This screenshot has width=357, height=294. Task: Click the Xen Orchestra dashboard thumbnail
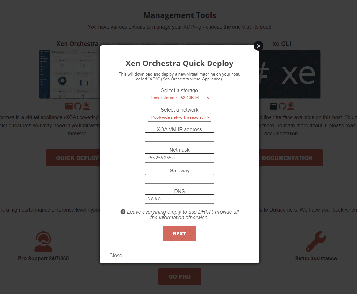pyautogui.click(x=69, y=74)
